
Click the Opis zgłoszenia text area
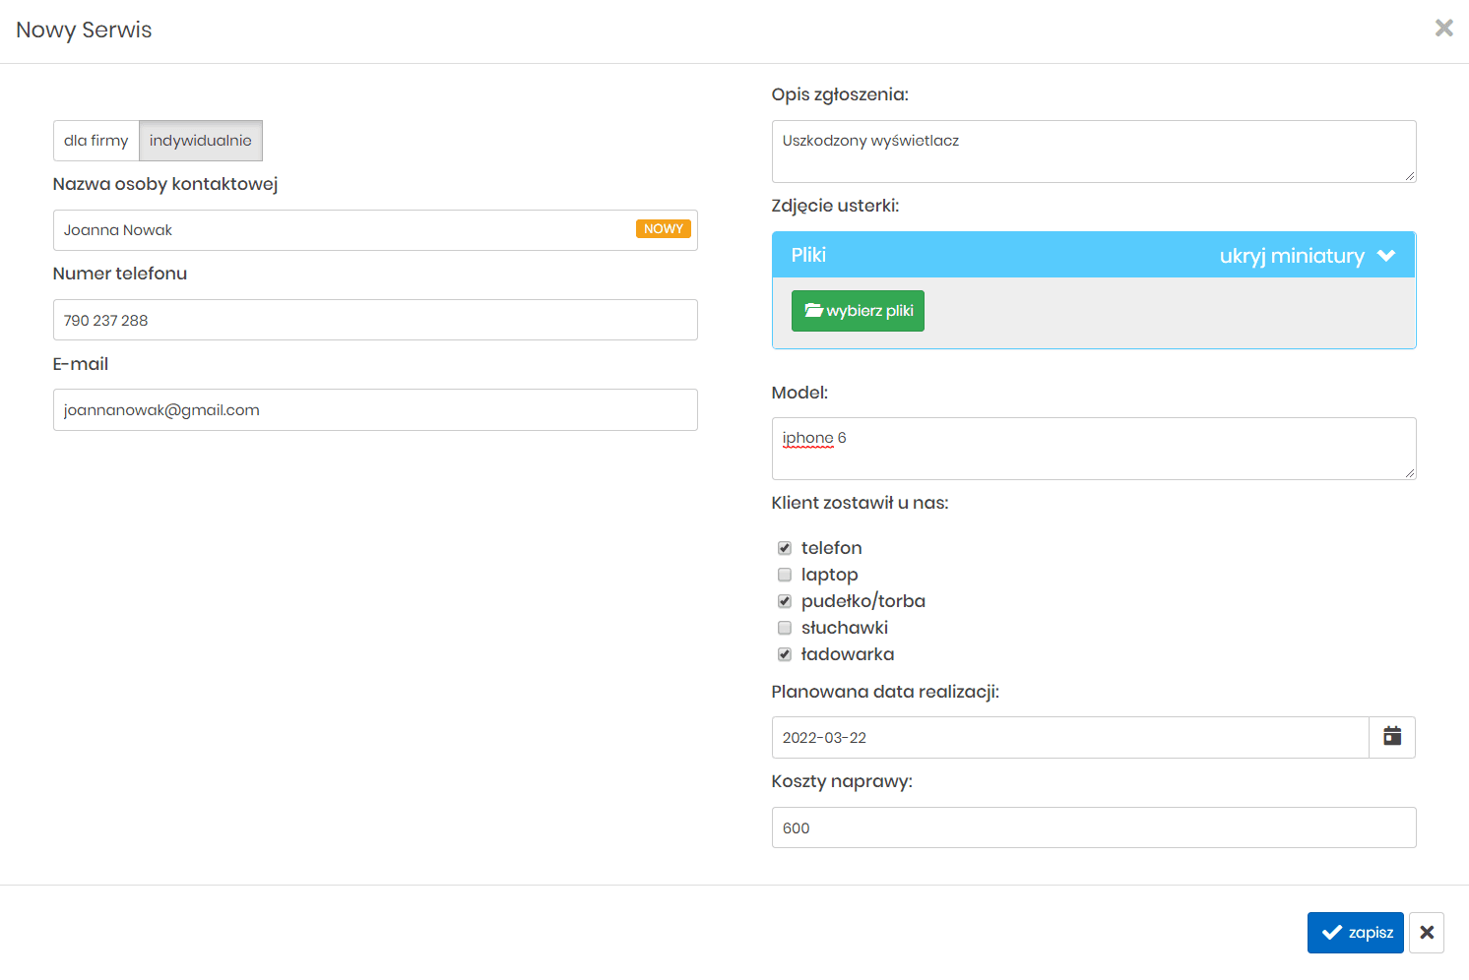coord(1093,152)
